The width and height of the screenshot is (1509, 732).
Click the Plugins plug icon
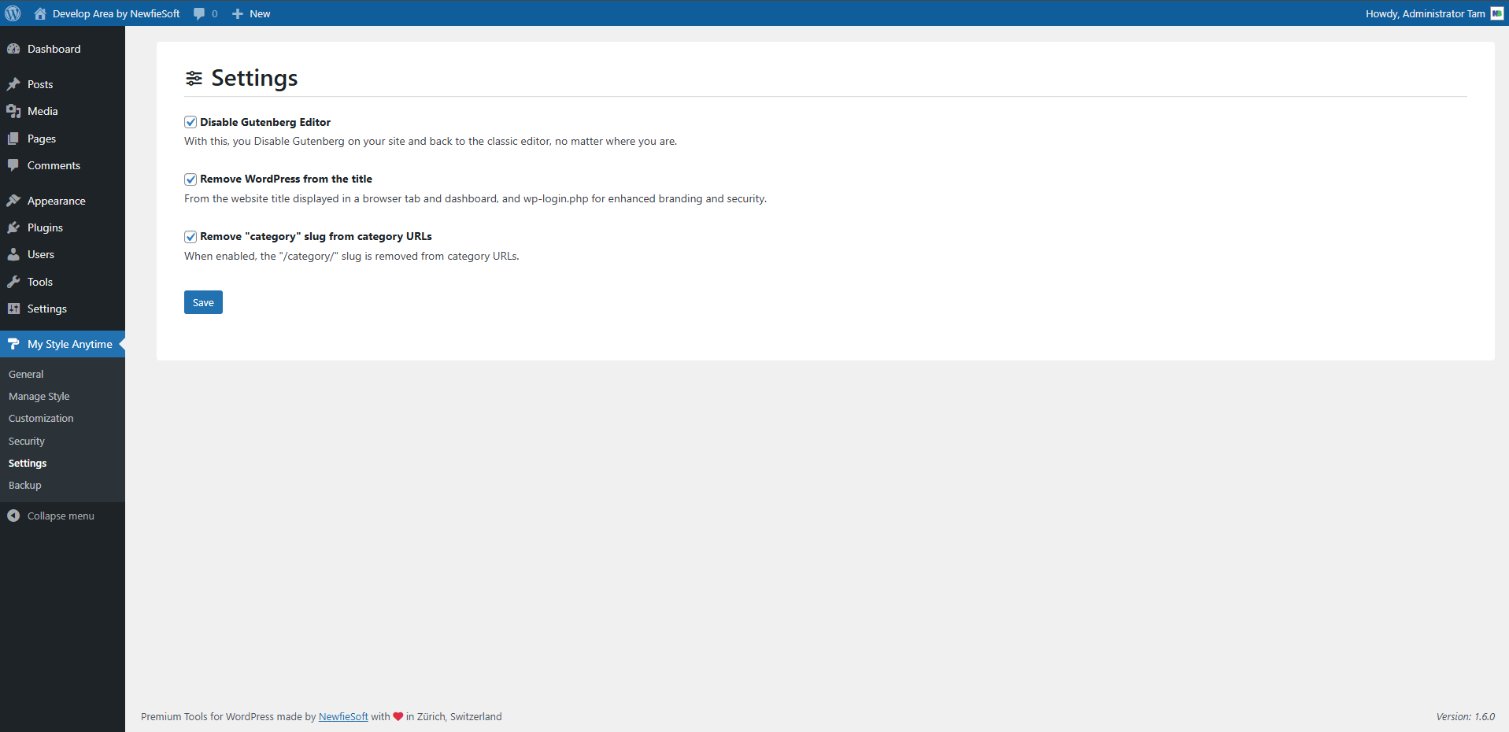[13, 227]
